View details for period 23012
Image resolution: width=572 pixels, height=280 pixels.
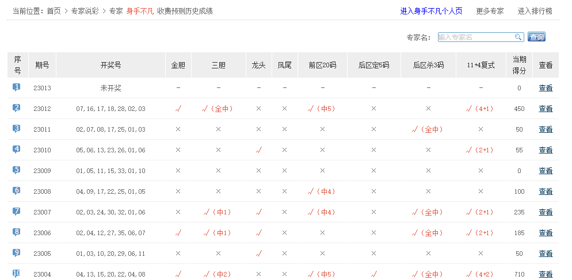(546, 109)
